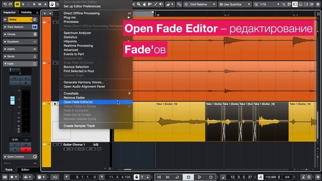Expand the Equalizers inspector section

6,42
